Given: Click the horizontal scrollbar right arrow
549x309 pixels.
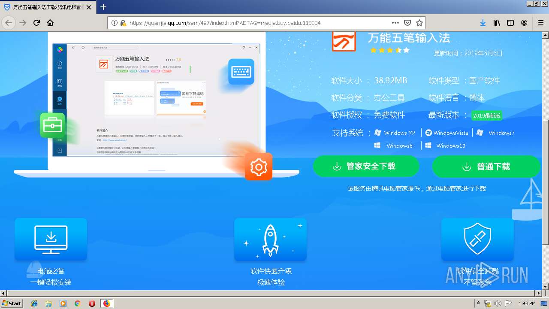Looking at the screenshot, I should [539, 293].
